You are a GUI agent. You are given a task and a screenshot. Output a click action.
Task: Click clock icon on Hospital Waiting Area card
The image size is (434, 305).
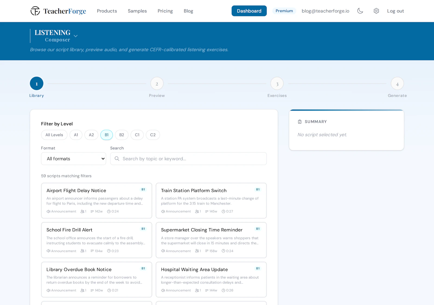224,290
